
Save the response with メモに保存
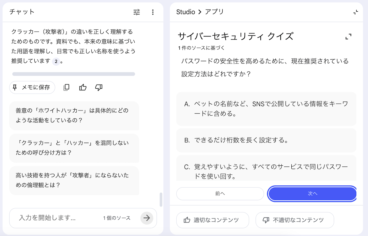32,87
